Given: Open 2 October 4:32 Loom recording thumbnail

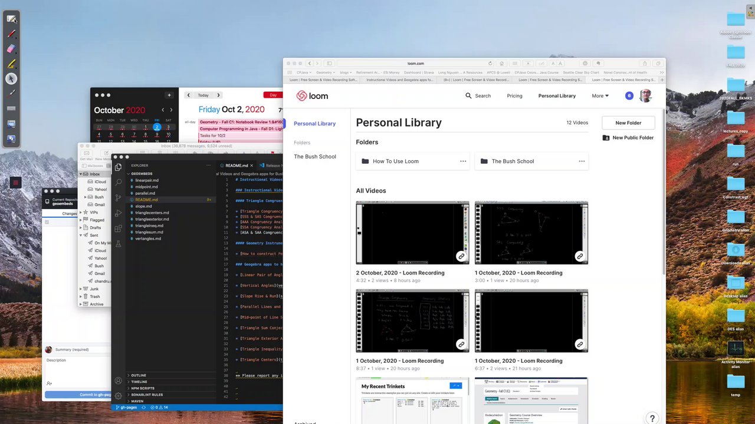Looking at the screenshot, I should click(413, 233).
